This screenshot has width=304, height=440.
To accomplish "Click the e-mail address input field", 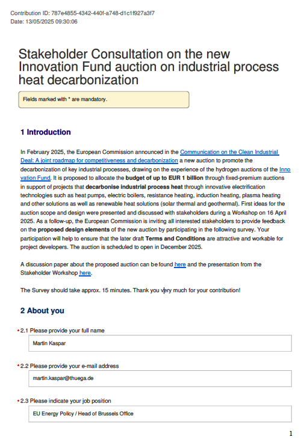I will pyautogui.click(x=160, y=378).
